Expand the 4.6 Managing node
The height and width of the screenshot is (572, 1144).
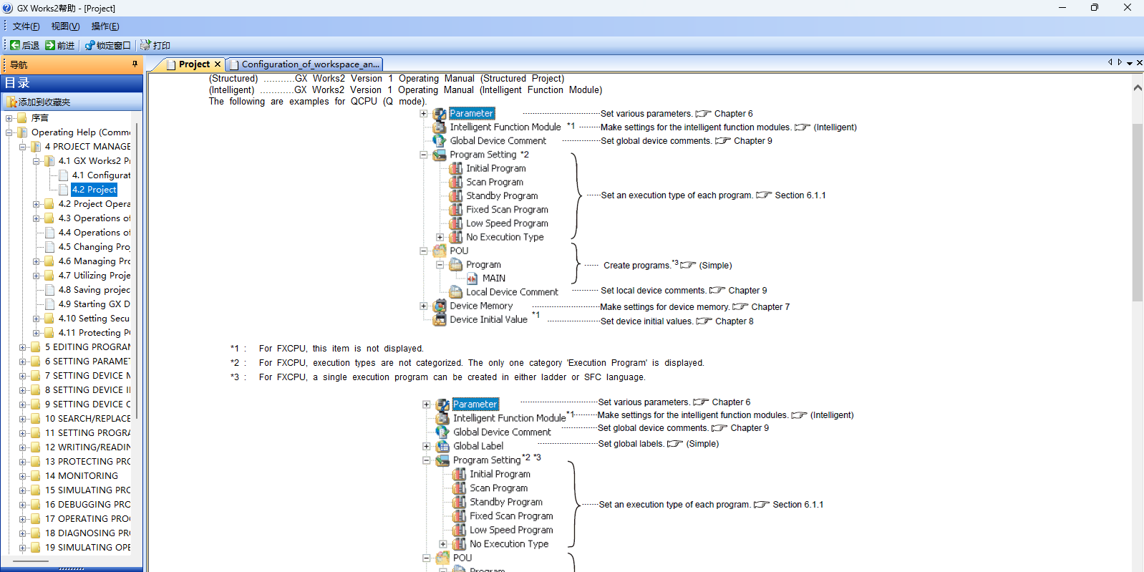pyautogui.click(x=37, y=261)
